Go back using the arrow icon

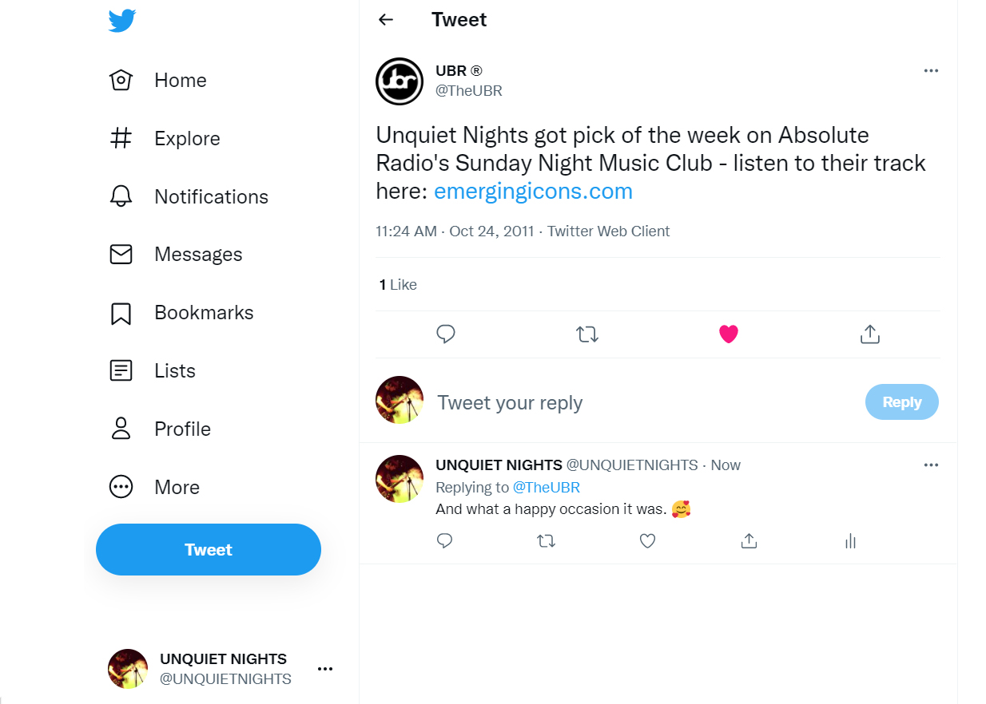(386, 20)
